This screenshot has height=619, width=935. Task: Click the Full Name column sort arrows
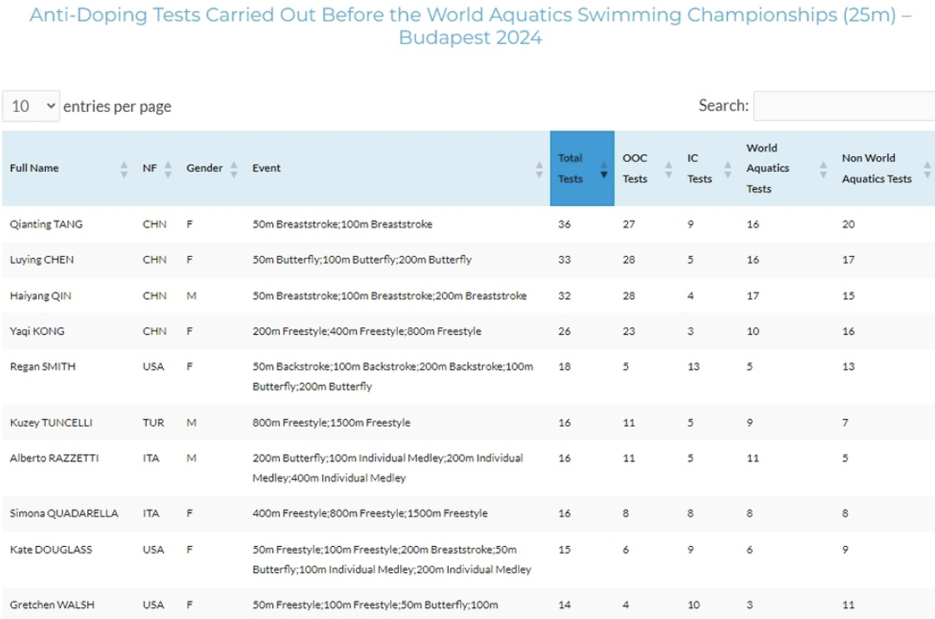125,169
